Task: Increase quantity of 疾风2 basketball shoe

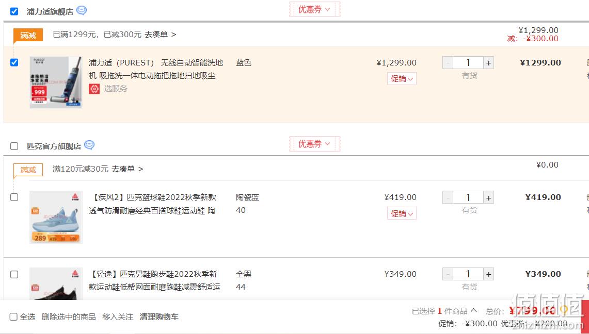Action: coord(488,197)
